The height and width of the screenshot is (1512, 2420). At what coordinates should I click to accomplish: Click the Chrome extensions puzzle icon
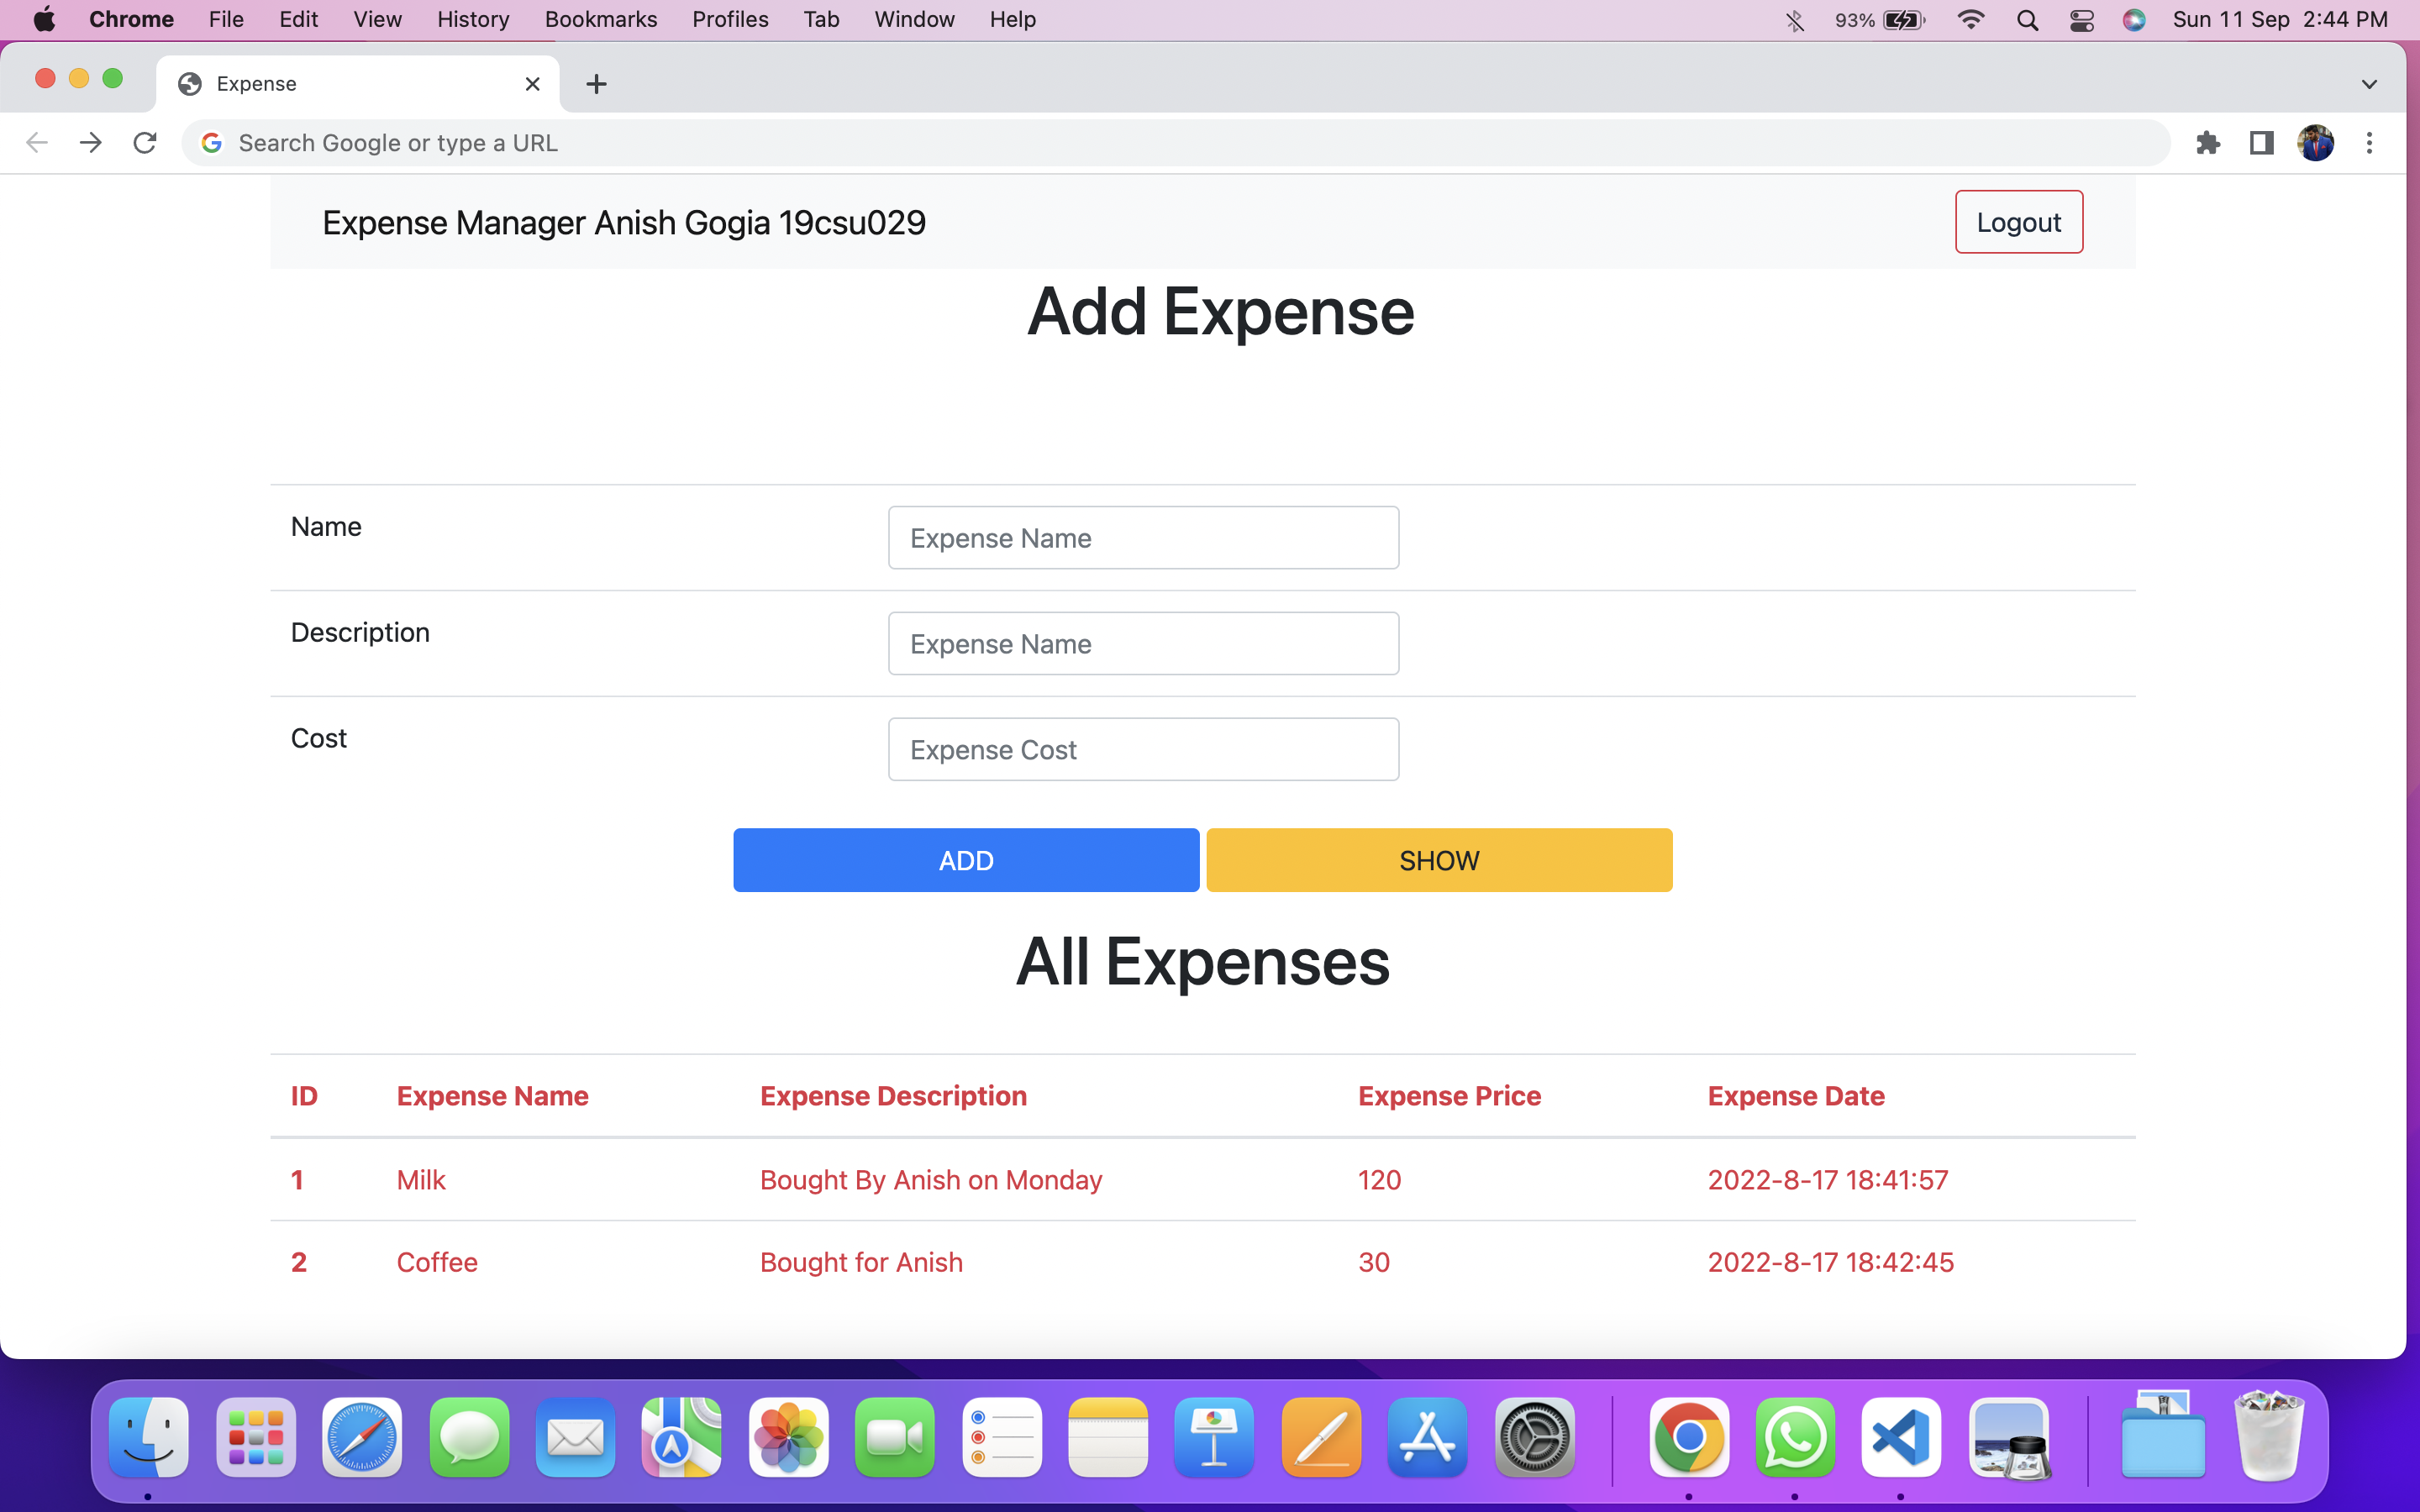click(2208, 143)
